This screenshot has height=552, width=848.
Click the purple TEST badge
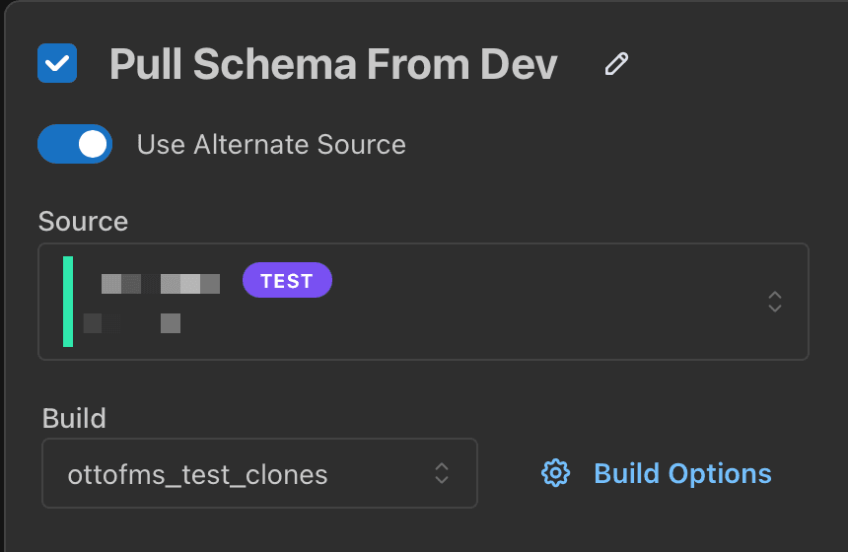point(287,281)
